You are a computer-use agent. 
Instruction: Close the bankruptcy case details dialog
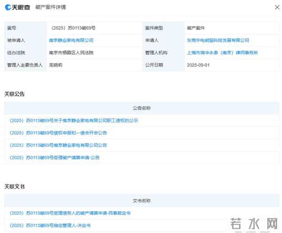pyautogui.click(x=277, y=8)
